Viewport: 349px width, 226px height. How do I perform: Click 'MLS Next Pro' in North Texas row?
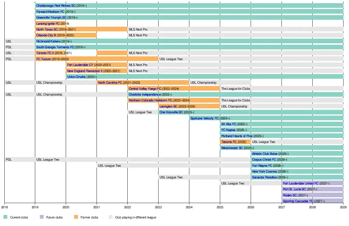pyautogui.click(x=138, y=29)
